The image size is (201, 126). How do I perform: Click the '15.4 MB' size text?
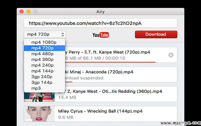(x=67, y=98)
